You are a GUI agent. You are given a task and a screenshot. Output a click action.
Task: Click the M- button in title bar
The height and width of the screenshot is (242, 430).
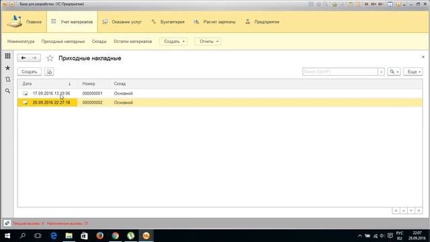[x=381, y=4]
